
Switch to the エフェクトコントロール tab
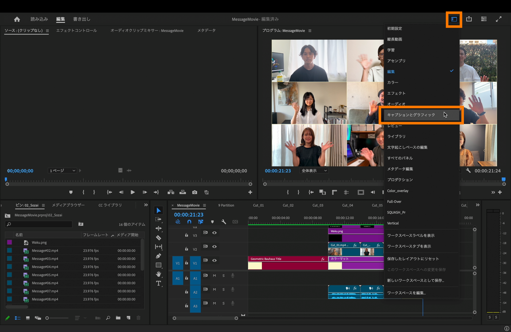point(76,31)
